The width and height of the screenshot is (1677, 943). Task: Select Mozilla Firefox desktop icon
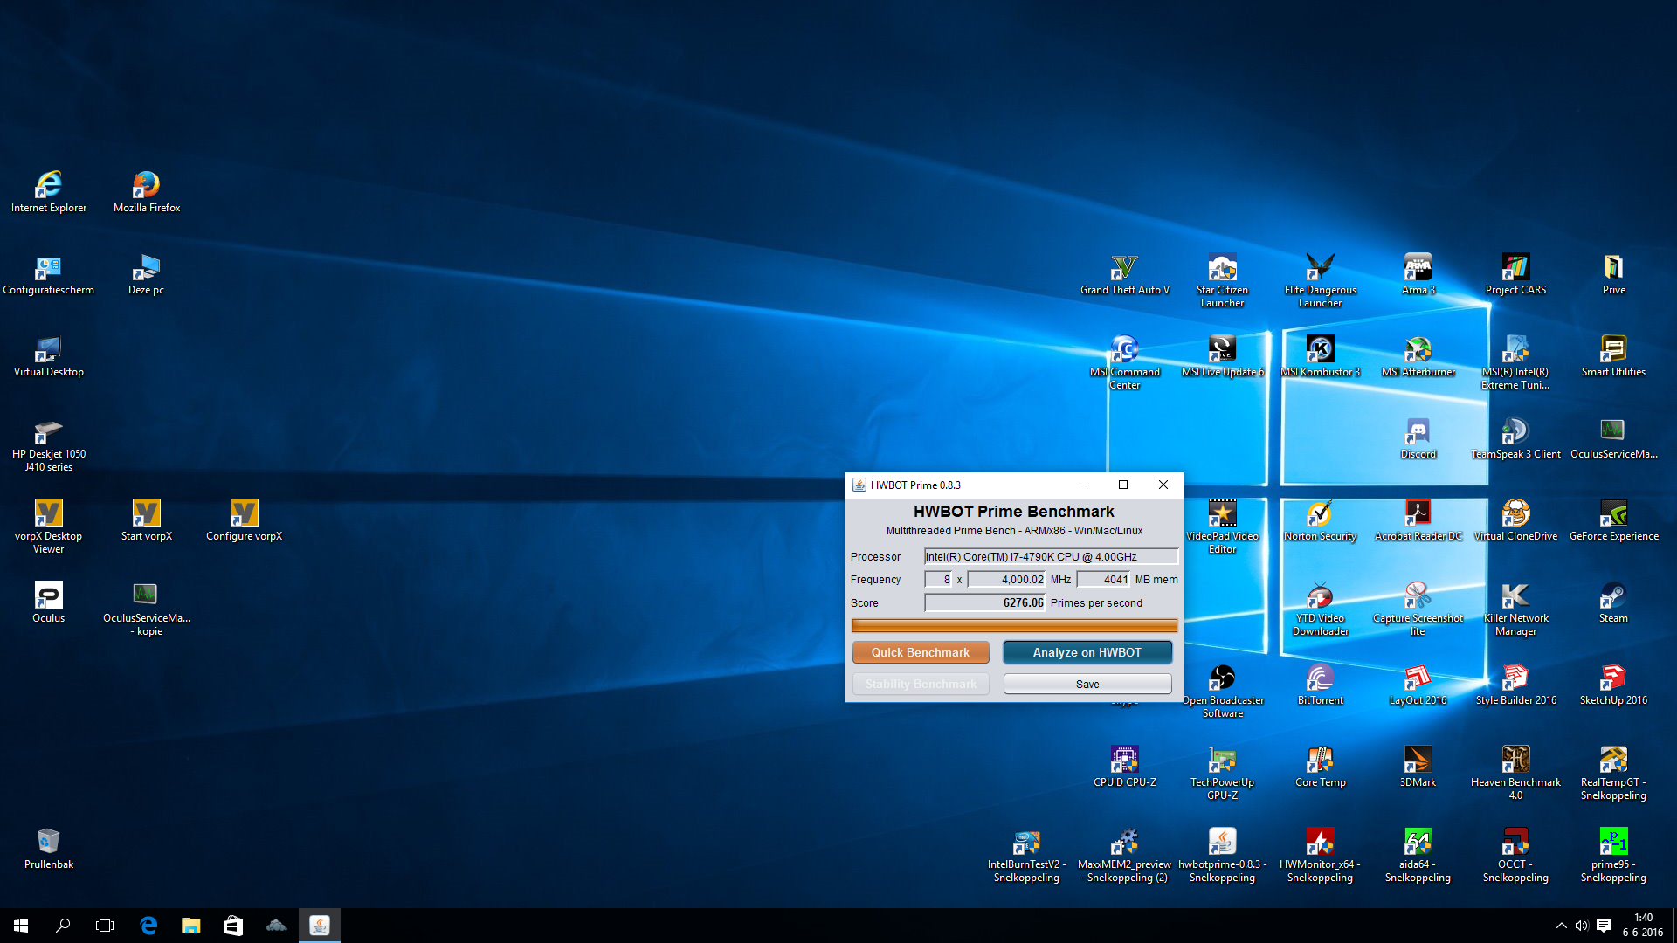[x=147, y=192]
